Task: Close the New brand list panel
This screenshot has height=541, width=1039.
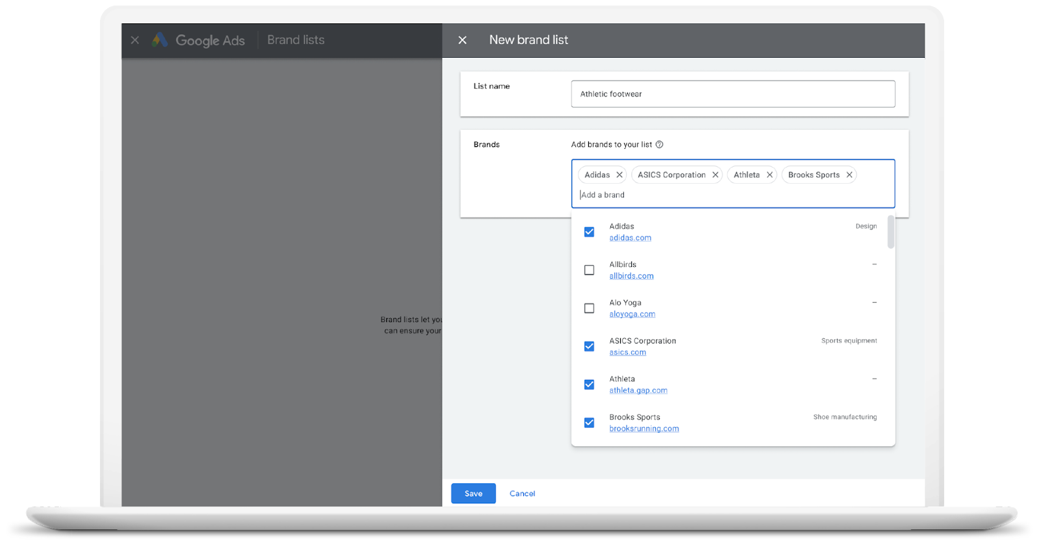Action: [x=462, y=40]
